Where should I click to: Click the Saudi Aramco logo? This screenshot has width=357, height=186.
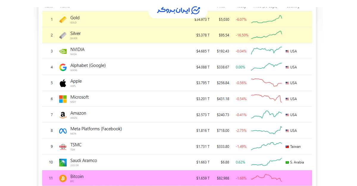(x=63, y=163)
